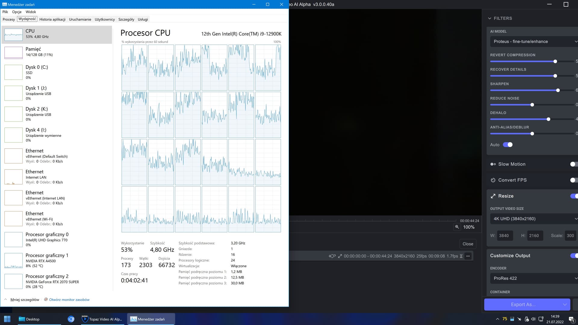The image size is (578, 325).
Task: Show hidden system tray icons
Action: 497,319
